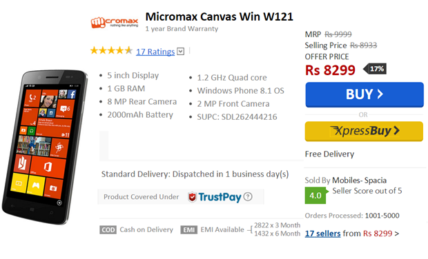This screenshot has width=428, height=259.
Task: Click the yellow XpressBuy button
Action: [364, 132]
